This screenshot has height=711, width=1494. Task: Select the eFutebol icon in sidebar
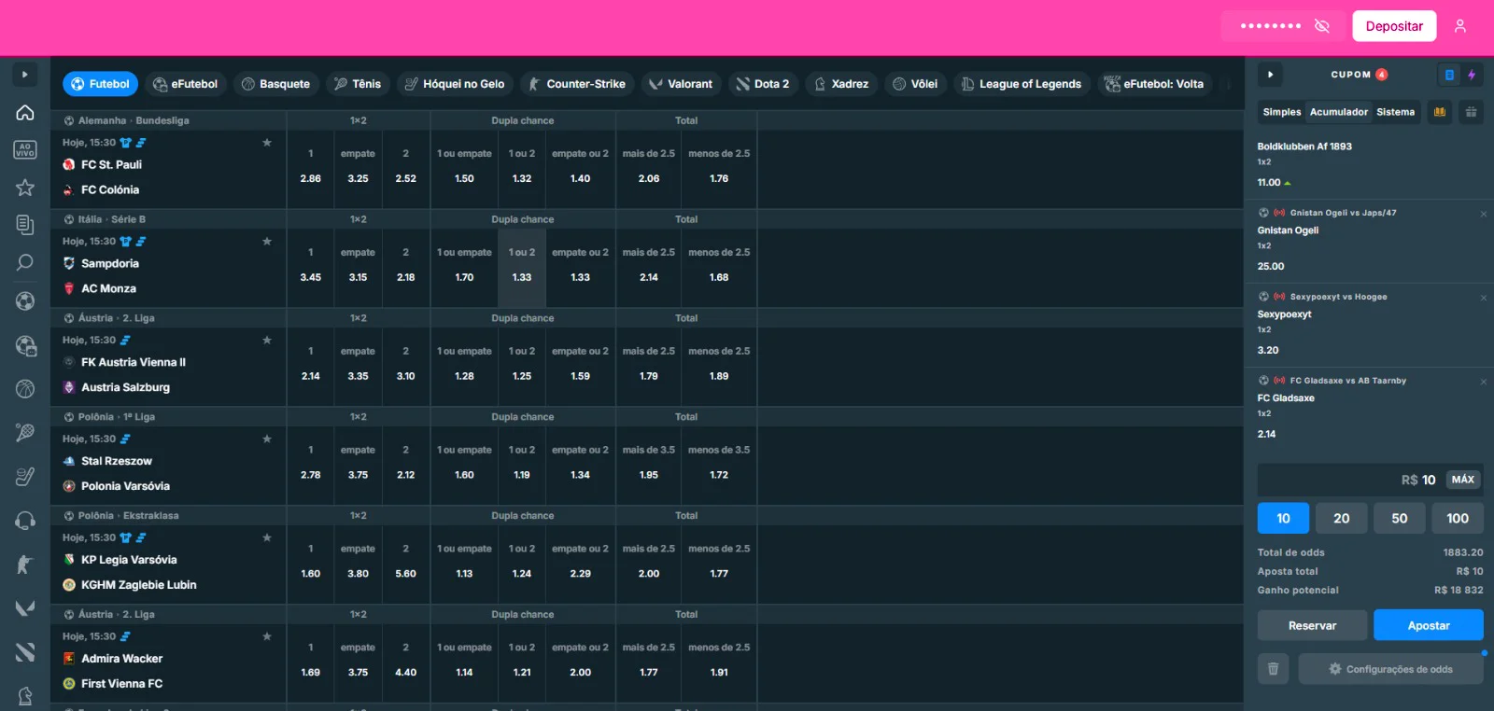(x=25, y=345)
